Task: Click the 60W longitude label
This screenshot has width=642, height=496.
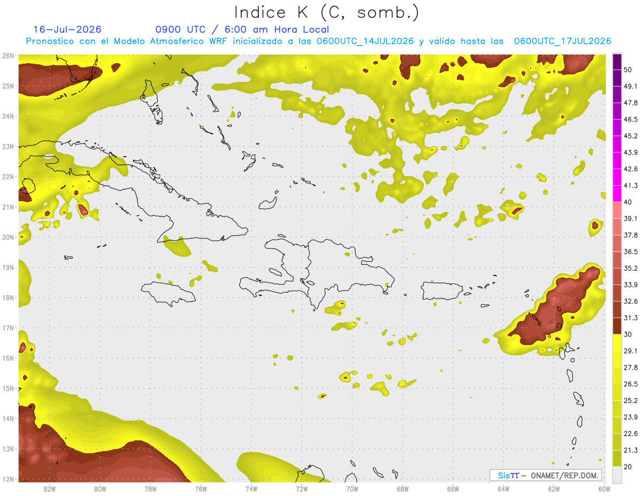Action: tap(604, 489)
